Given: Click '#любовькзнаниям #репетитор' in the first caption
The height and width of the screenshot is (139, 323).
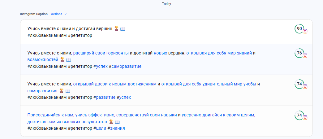Looking at the screenshot, I should (x=60, y=36).
